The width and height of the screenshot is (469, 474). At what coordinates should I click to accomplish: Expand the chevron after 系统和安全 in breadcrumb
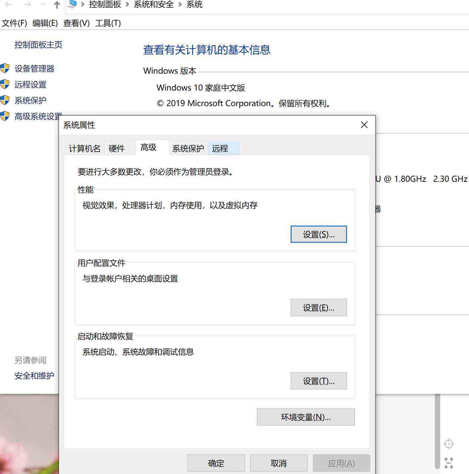point(180,5)
